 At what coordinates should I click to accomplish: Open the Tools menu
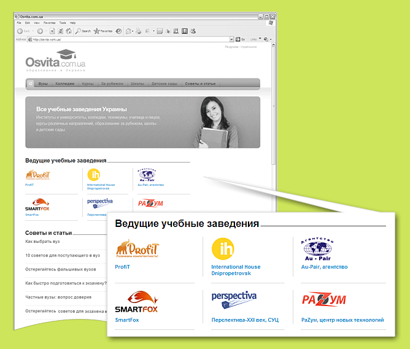click(63, 23)
